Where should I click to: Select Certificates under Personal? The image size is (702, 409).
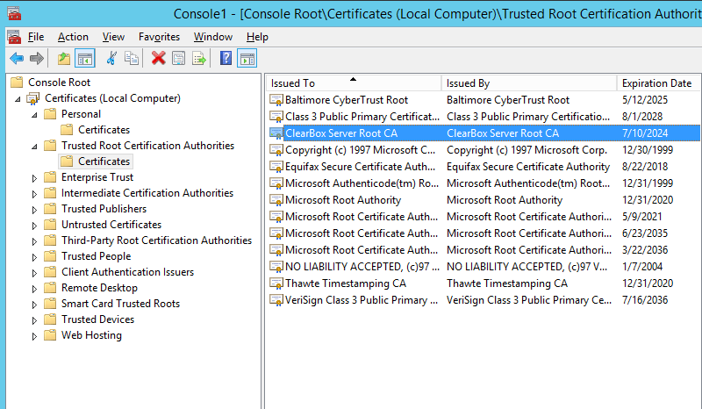pyautogui.click(x=104, y=130)
